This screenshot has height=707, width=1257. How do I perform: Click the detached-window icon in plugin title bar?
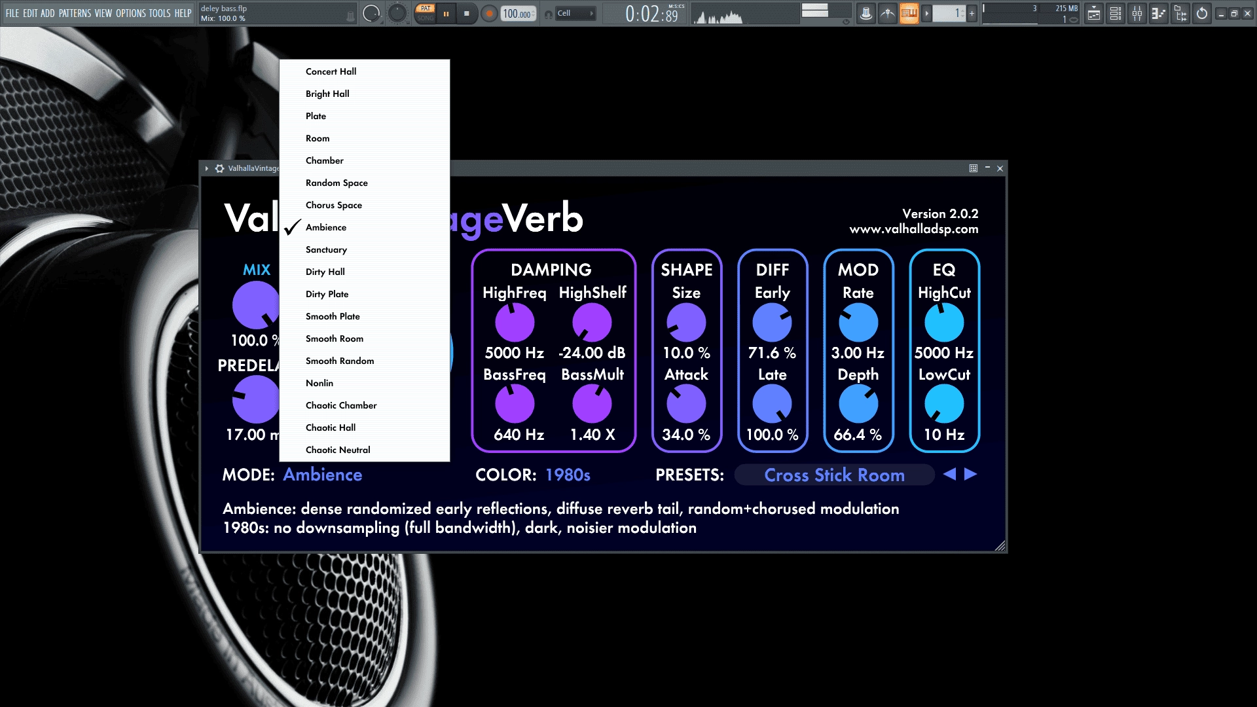[x=974, y=168]
